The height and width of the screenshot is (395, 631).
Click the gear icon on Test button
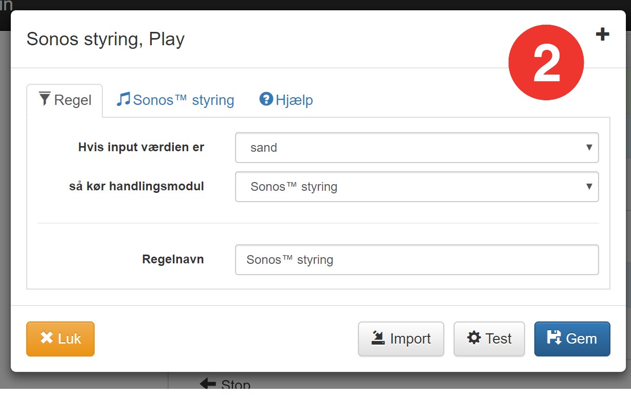point(474,337)
